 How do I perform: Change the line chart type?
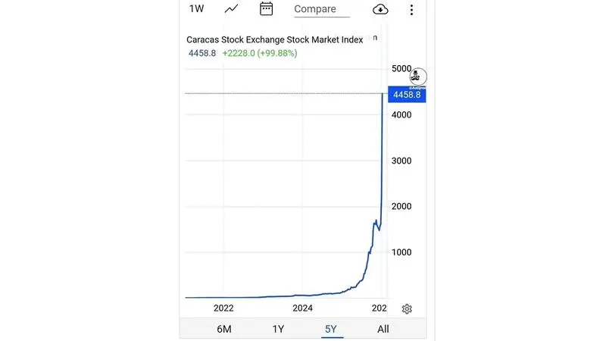[232, 9]
